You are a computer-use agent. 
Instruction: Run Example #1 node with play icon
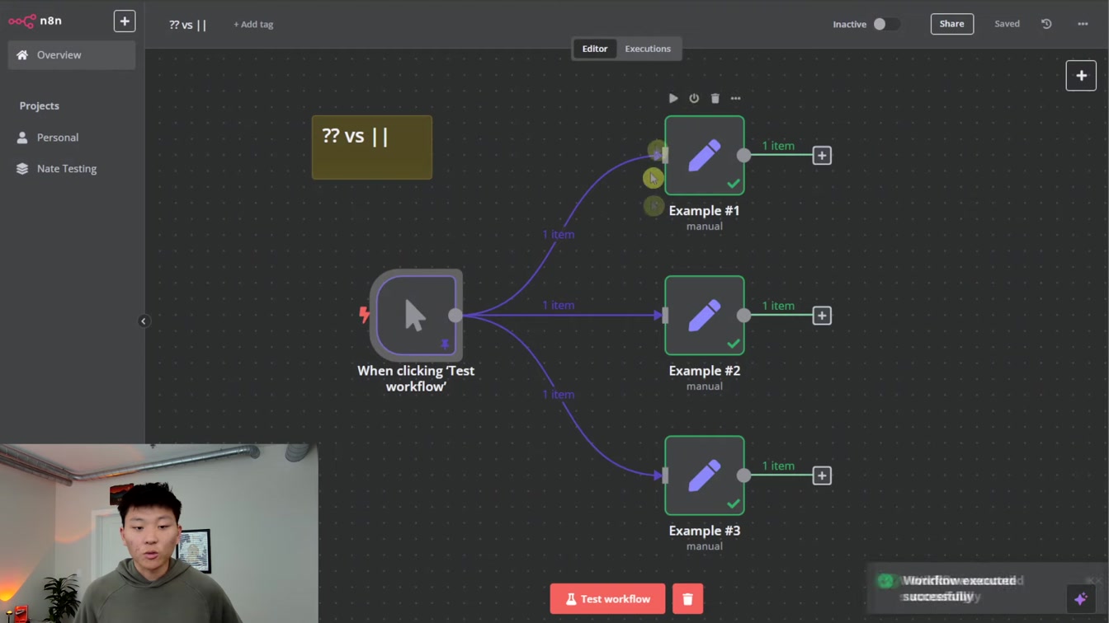[673, 98]
